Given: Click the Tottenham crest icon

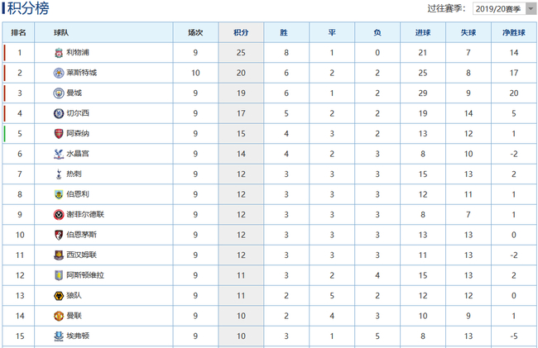Looking at the screenshot, I should (x=58, y=174).
